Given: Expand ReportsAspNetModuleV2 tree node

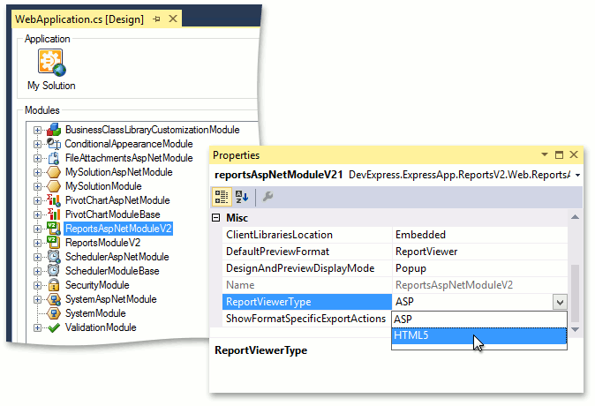Looking at the screenshot, I should point(37,229).
